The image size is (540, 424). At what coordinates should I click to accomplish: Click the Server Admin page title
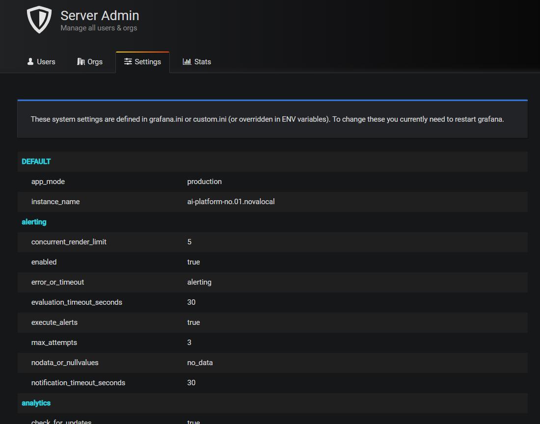[x=100, y=16]
